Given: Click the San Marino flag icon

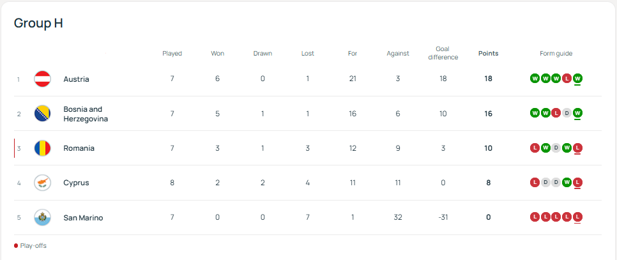Looking at the screenshot, I should pos(43,217).
